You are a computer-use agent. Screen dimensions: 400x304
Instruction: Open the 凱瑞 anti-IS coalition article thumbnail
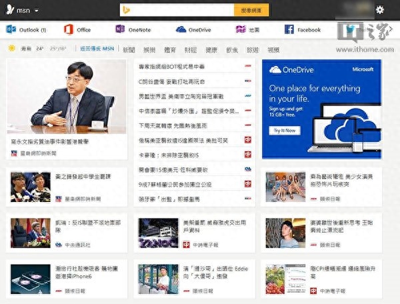pyautogui.click(x=31, y=233)
